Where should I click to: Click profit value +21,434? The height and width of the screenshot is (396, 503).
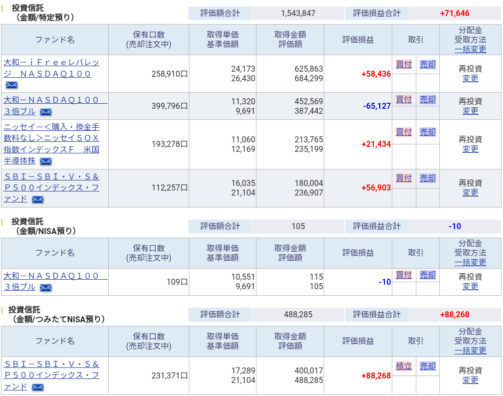[x=376, y=144]
